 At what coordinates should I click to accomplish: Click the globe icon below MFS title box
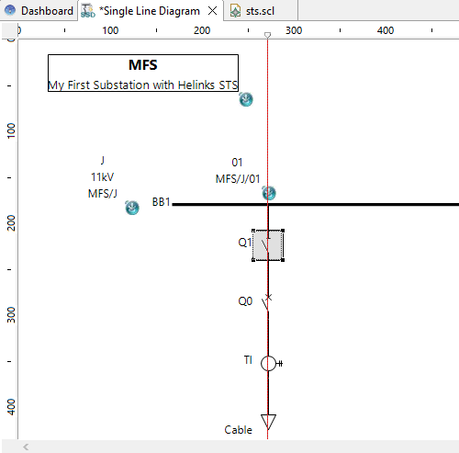(x=246, y=99)
